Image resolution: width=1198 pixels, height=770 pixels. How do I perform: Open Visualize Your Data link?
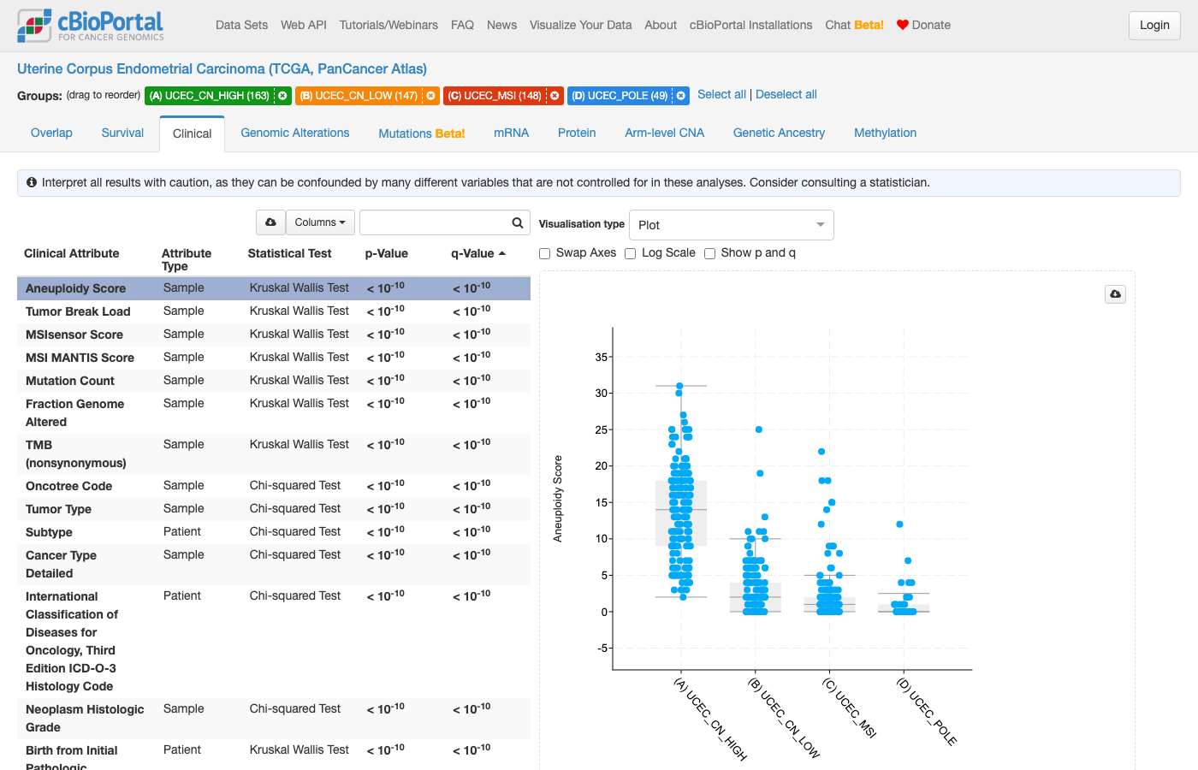[x=580, y=25]
